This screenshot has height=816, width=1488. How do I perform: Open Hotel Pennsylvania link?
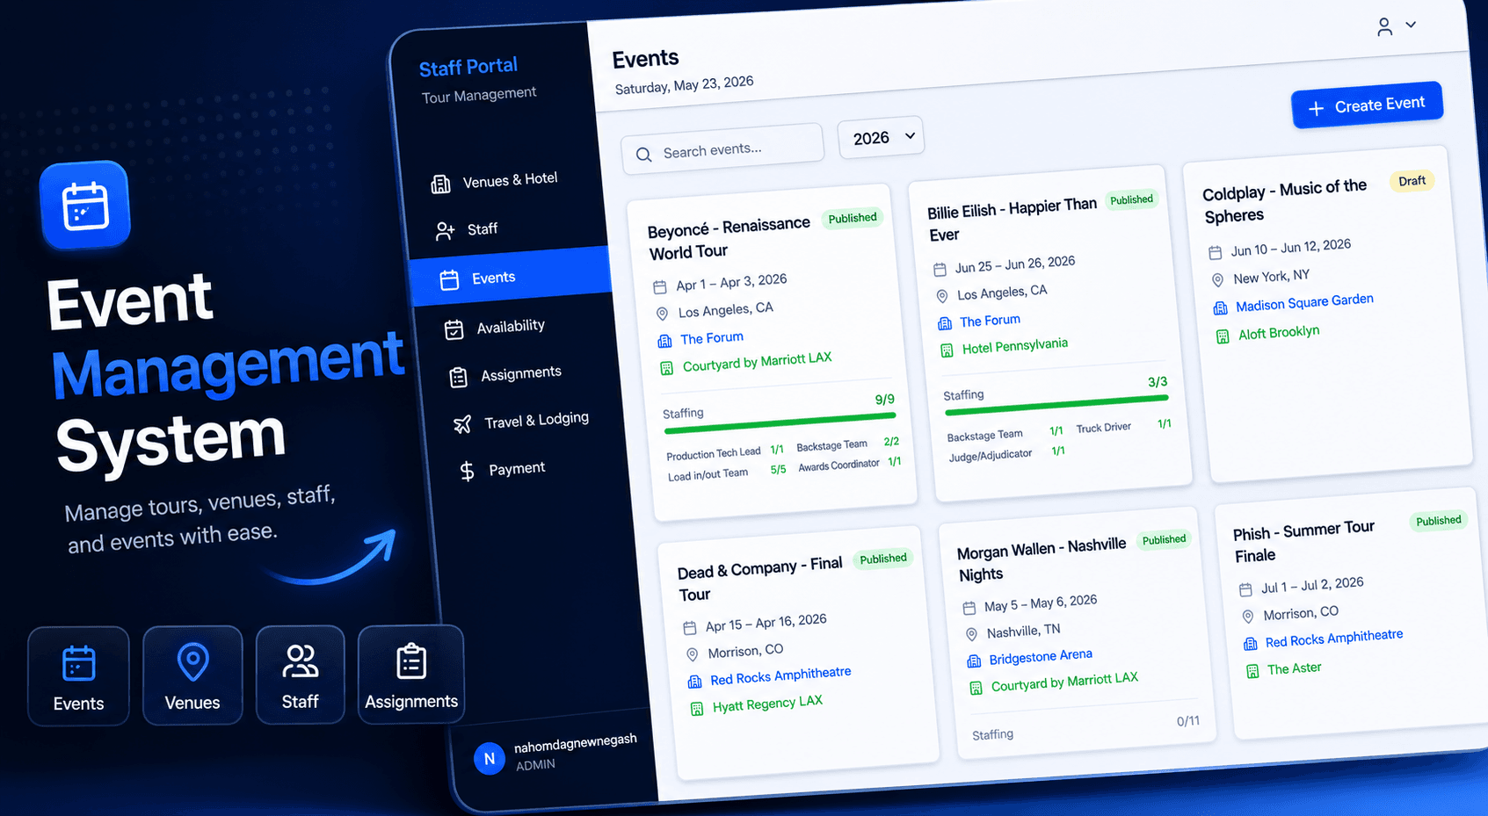pyautogui.click(x=1014, y=346)
